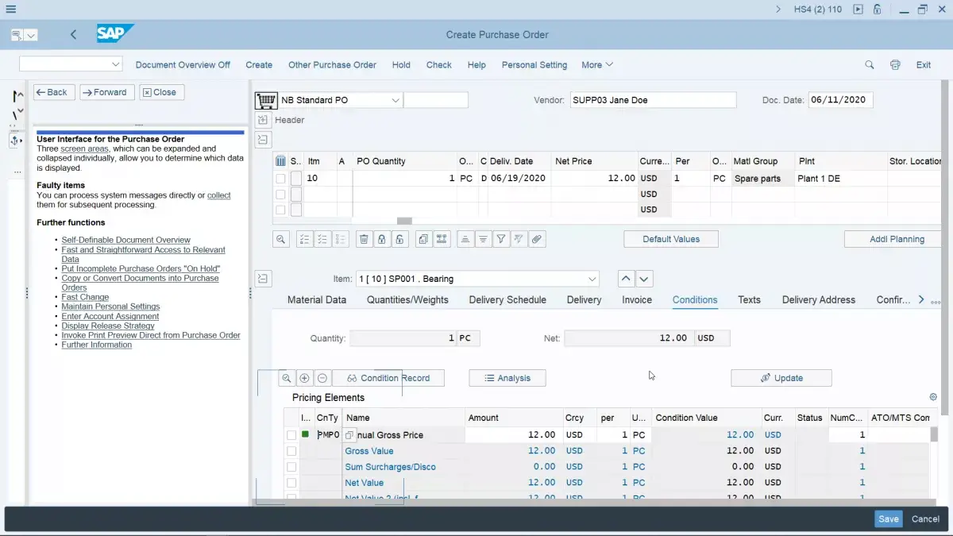Screen dimensions: 953x536
Task: Collapse the item detail section
Action: coord(263,279)
